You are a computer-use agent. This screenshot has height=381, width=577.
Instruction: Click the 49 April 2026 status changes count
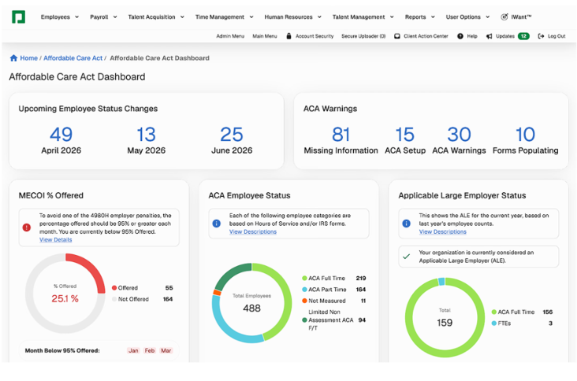tap(61, 135)
